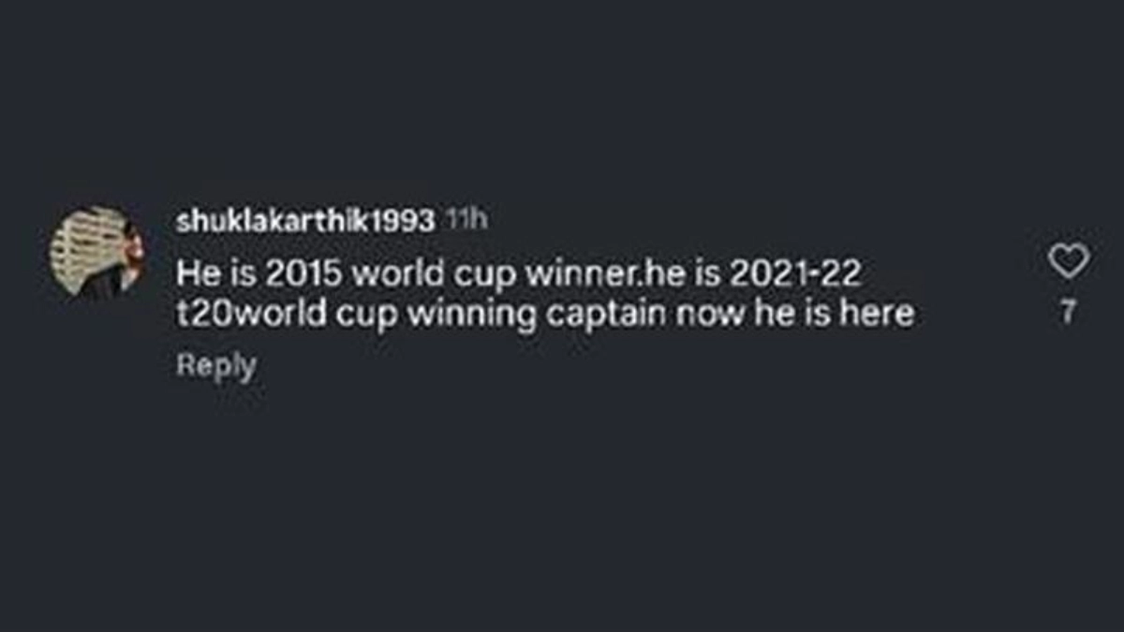Viewport: 1124px width, 632px height.
Task: Open shuklakarthik1993's profile picture
Action: click(96, 253)
